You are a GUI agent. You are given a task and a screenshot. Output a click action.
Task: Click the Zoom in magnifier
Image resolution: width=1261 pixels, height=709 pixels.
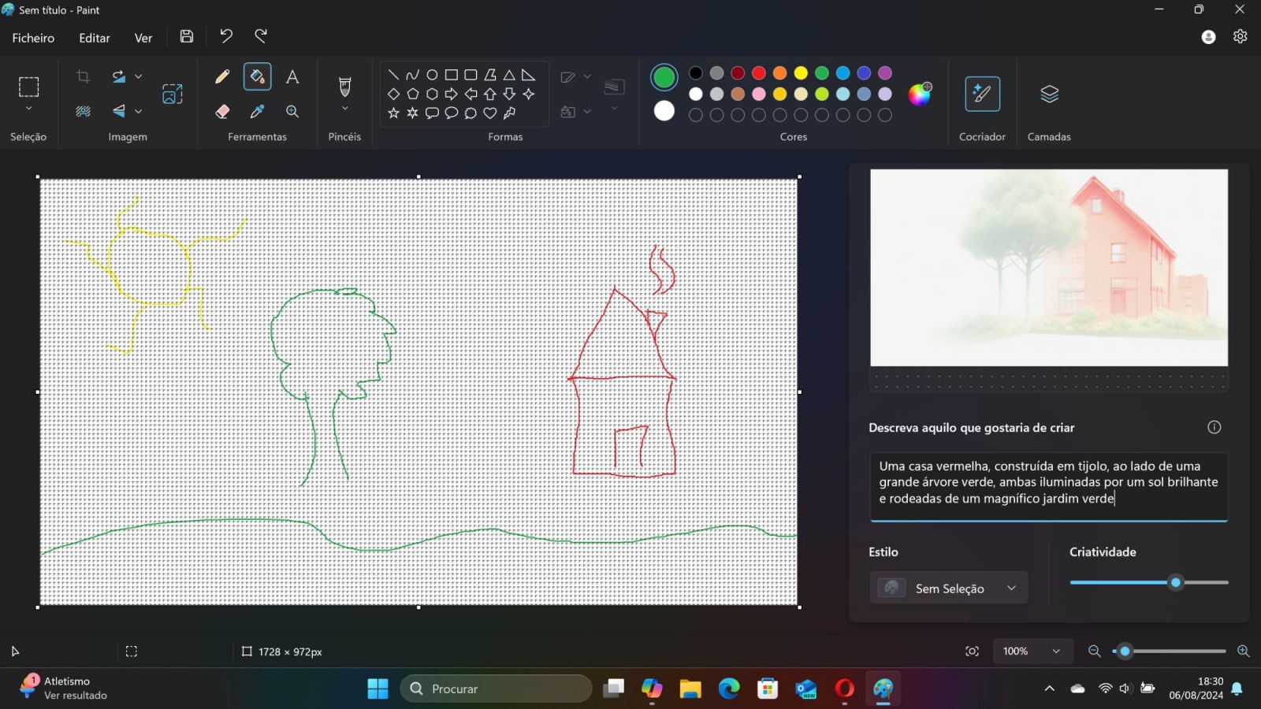(1243, 651)
